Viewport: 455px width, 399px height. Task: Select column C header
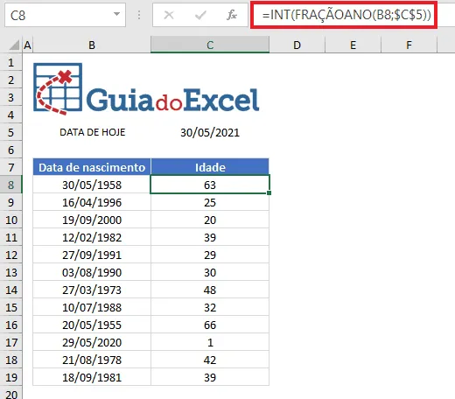click(210, 45)
